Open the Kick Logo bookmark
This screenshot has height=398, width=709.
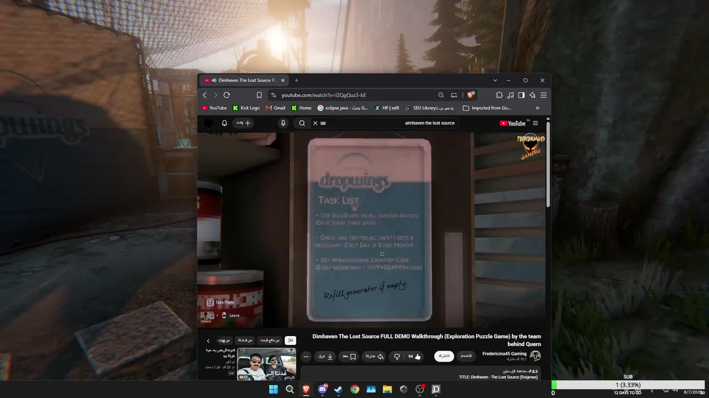(x=246, y=108)
